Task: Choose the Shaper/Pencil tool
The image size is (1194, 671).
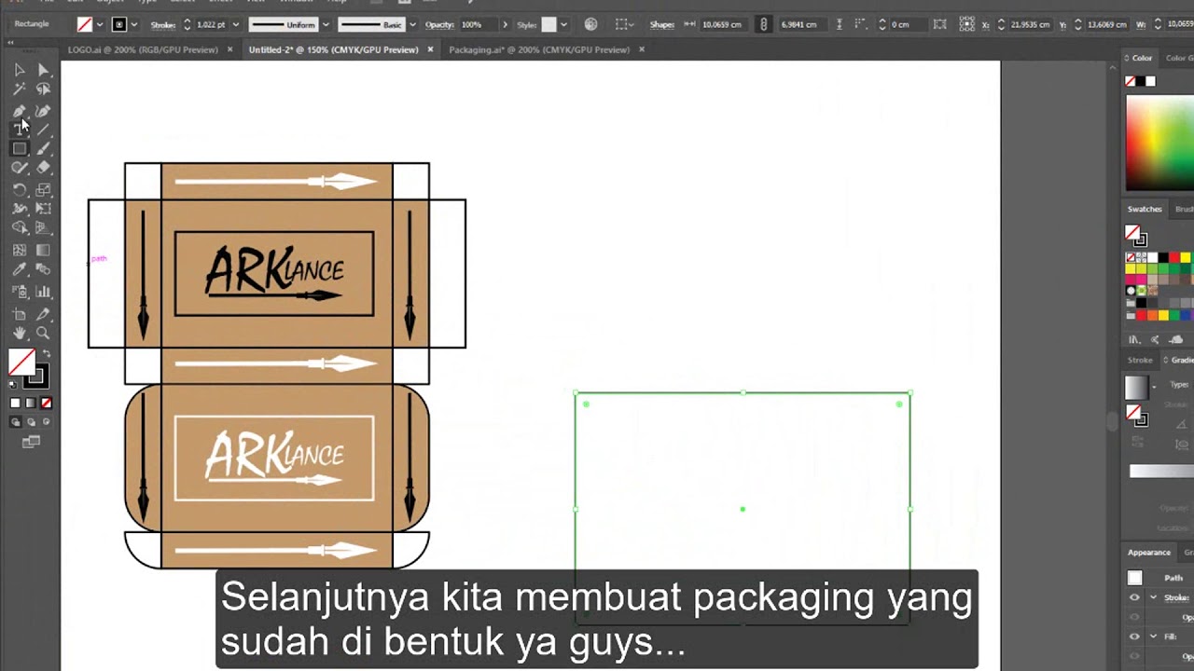Action: [20, 168]
